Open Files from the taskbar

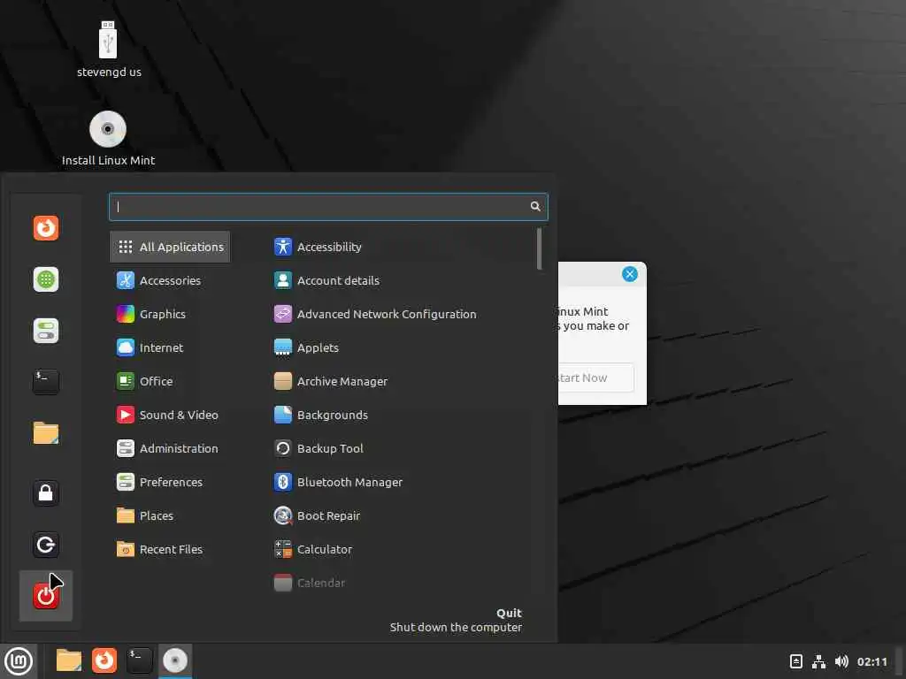[x=69, y=660]
